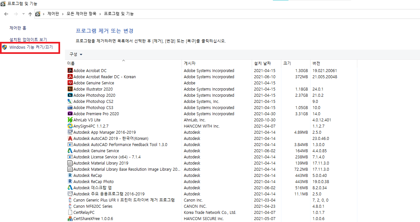Click the version 23.0.46.0

(x=321, y=138)
